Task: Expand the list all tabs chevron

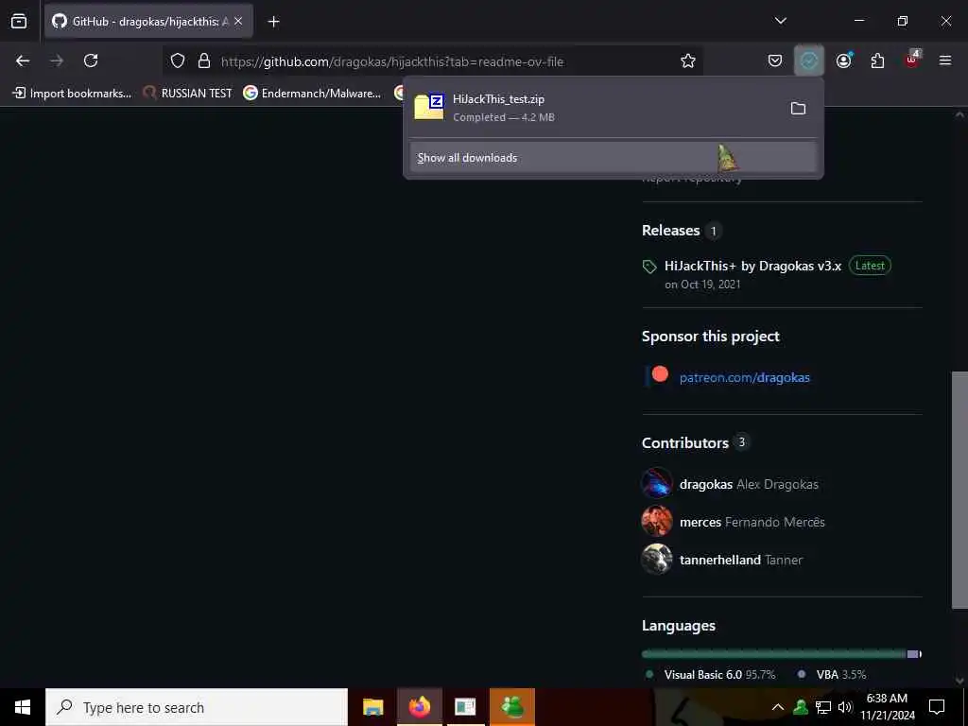Action: pyautogui.click(x=780, y=21)
